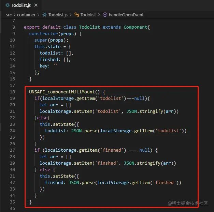The width and height of the screenshot is (214, 212).
Task: Click 'super' on line 10
Action: pyautogui.click(x=41, y=40)
